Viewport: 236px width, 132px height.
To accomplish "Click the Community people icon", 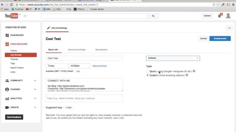I will tap(7, 81).
